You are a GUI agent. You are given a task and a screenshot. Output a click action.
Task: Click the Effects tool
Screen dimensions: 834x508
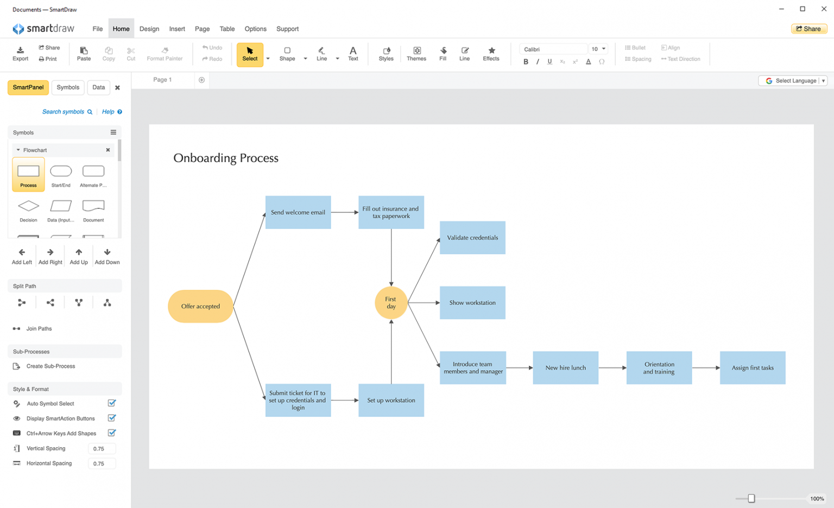490,53
